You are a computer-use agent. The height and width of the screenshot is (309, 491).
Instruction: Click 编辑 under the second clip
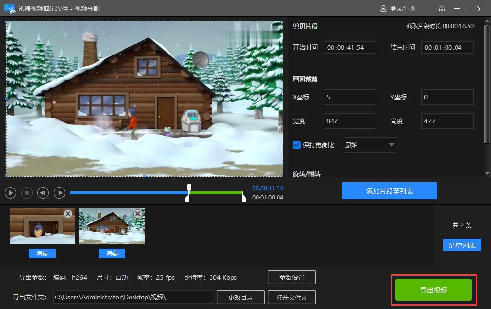click(112, 254)
